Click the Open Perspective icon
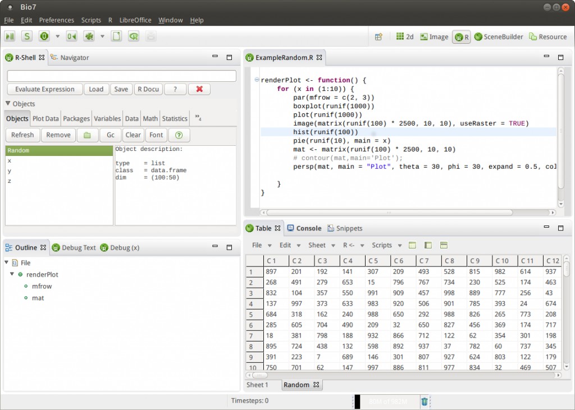The height and width of the screenshot is (410, 575). pos(378,36)
